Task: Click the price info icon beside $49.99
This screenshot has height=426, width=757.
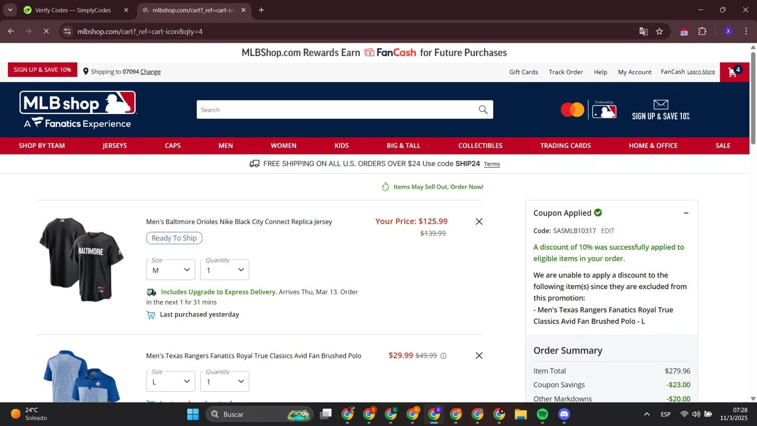Action: [443, 356]
